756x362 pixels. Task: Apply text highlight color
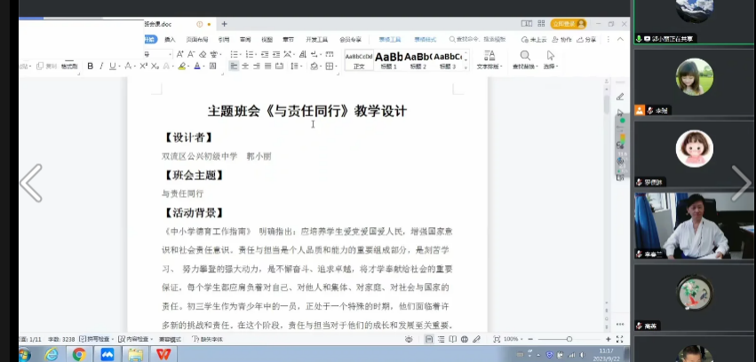tap(181, 67)
